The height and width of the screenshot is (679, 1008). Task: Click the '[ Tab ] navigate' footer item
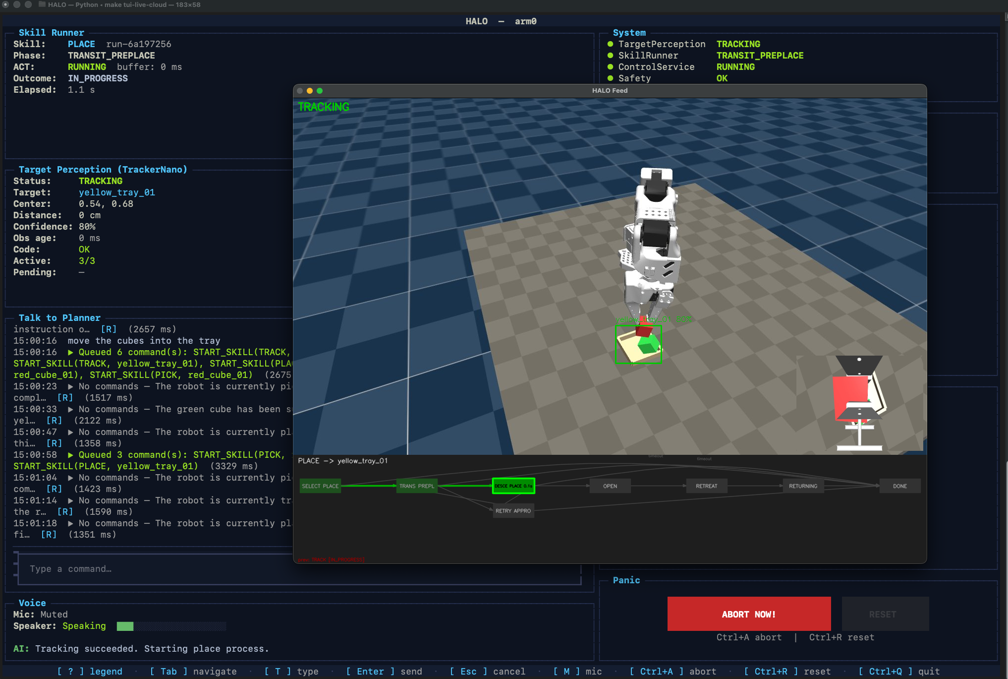193,671
